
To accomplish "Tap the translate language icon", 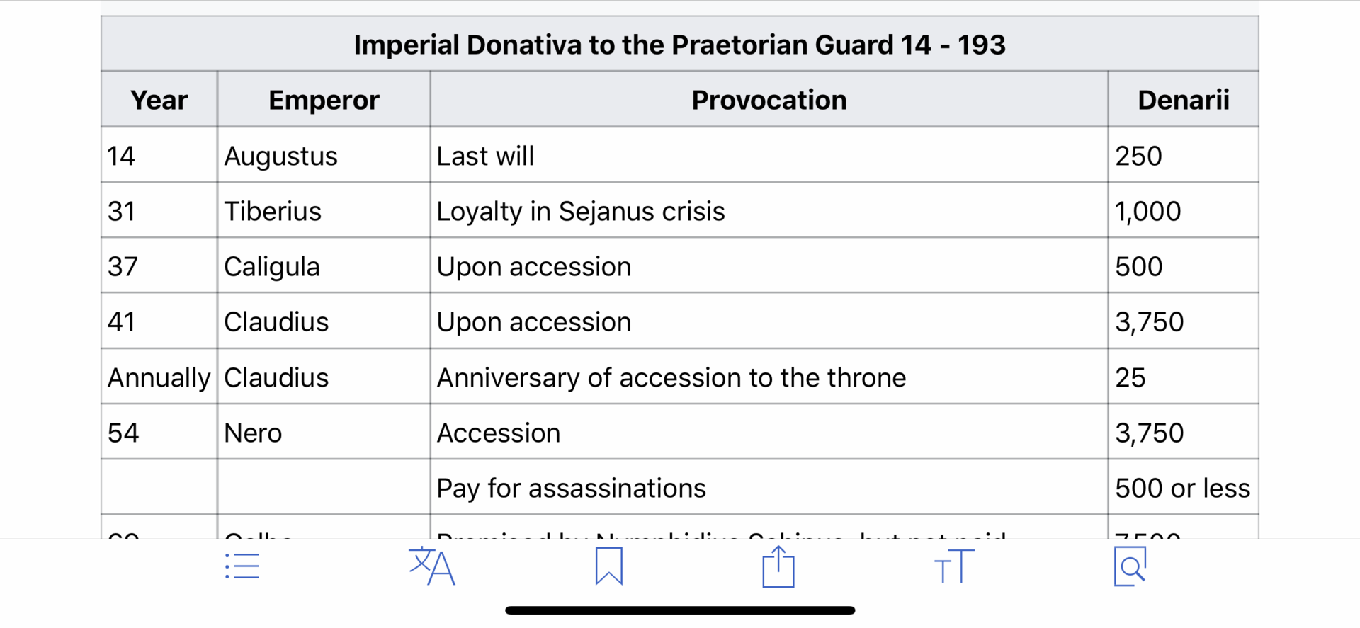I will 431,566.
